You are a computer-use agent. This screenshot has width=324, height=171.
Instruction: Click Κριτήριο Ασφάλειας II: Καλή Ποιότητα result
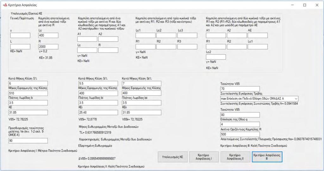[111, 167]
